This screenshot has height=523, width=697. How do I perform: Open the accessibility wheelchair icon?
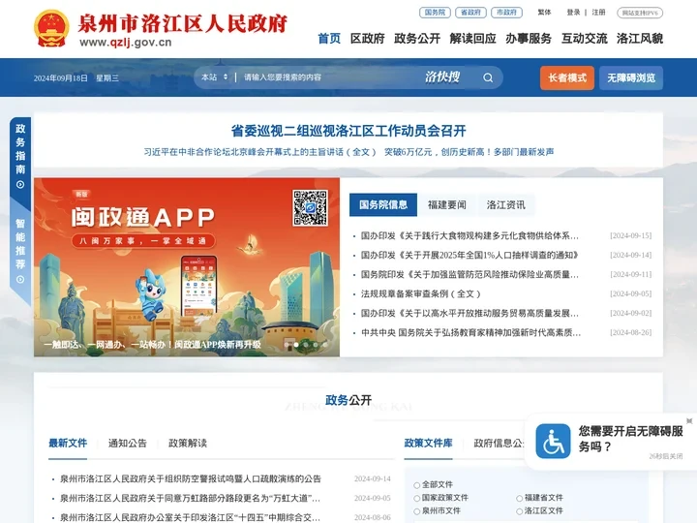553,441
